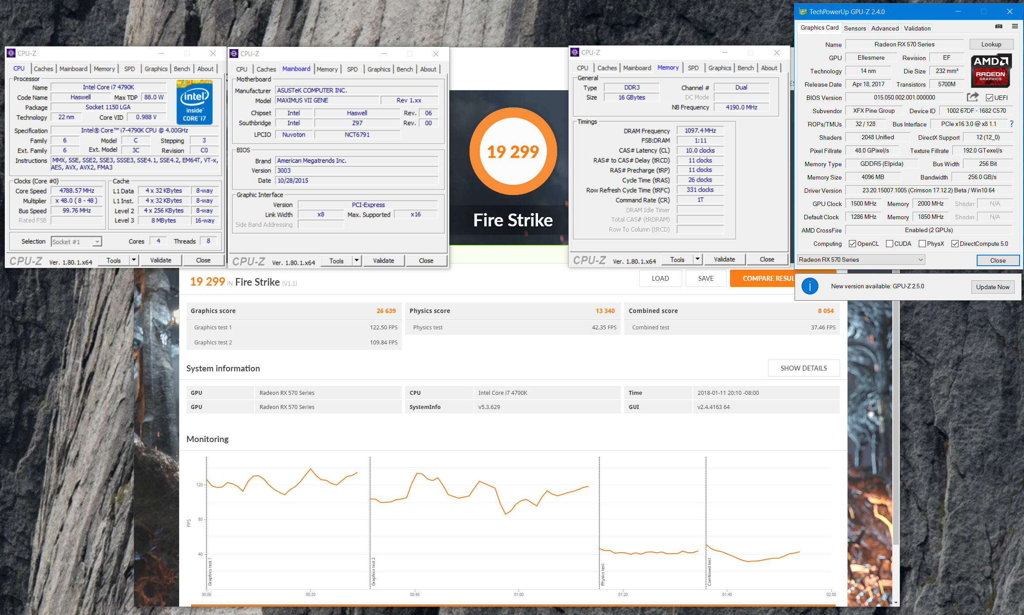The image size is (1024, 615).
Task: Click Close button in GPU-Z
Action: (998, 260)
